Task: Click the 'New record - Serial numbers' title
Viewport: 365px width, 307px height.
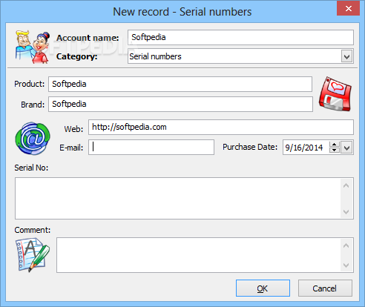Action: coord(182,12)
